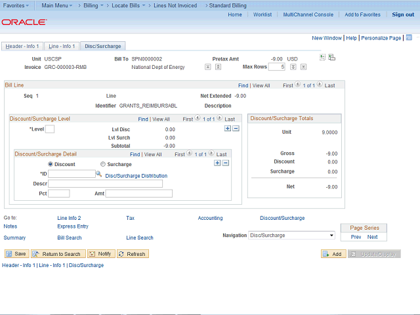The image size is (420, 315).
Task: Add a row in Discount/Surcharge Level
Action: pos(228,128)
